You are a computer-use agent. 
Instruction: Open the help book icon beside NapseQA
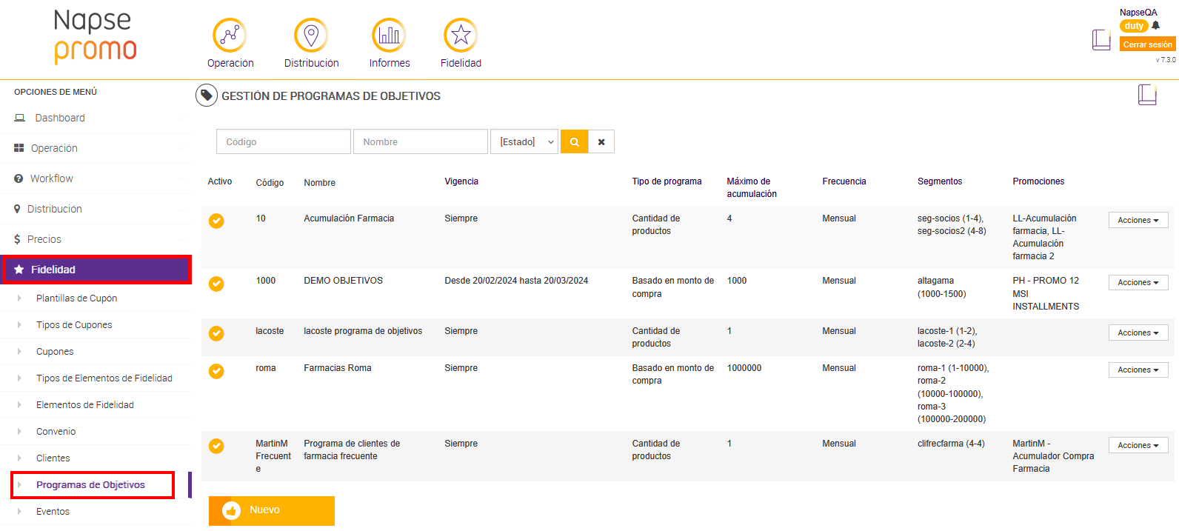tap(1101, 39)
